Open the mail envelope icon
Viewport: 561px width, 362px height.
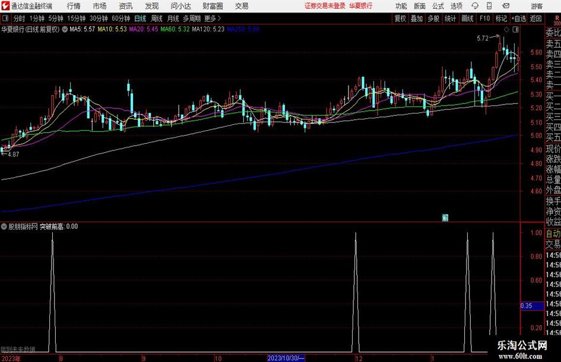(x=506, y=6)
